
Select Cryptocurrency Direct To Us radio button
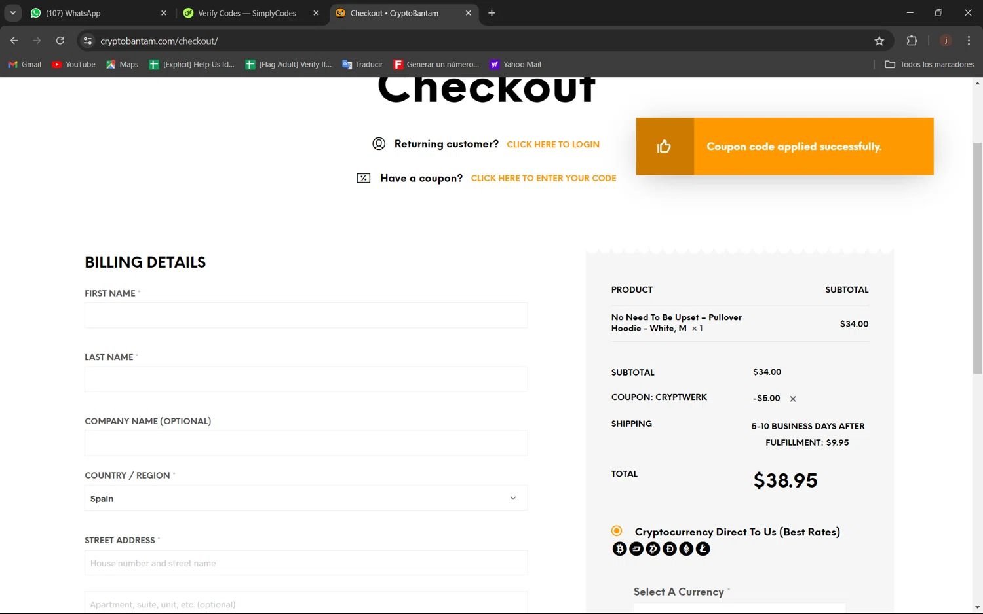tap(617, 531)
